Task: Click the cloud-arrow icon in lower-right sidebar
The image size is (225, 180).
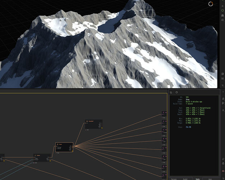Action: (223, 159)
